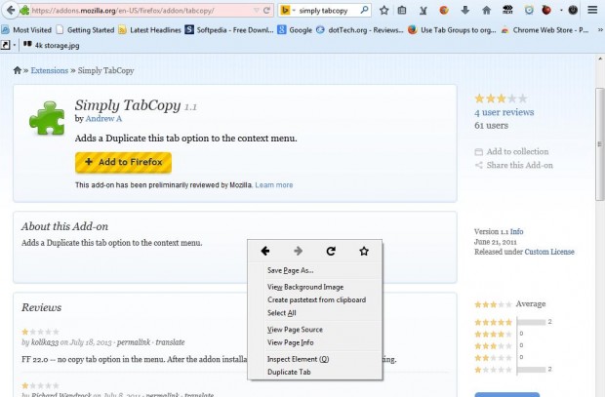The width and height of the screenshot is (605, 397).
Task: Click Add to collection
Action: (x=511, y=151)
